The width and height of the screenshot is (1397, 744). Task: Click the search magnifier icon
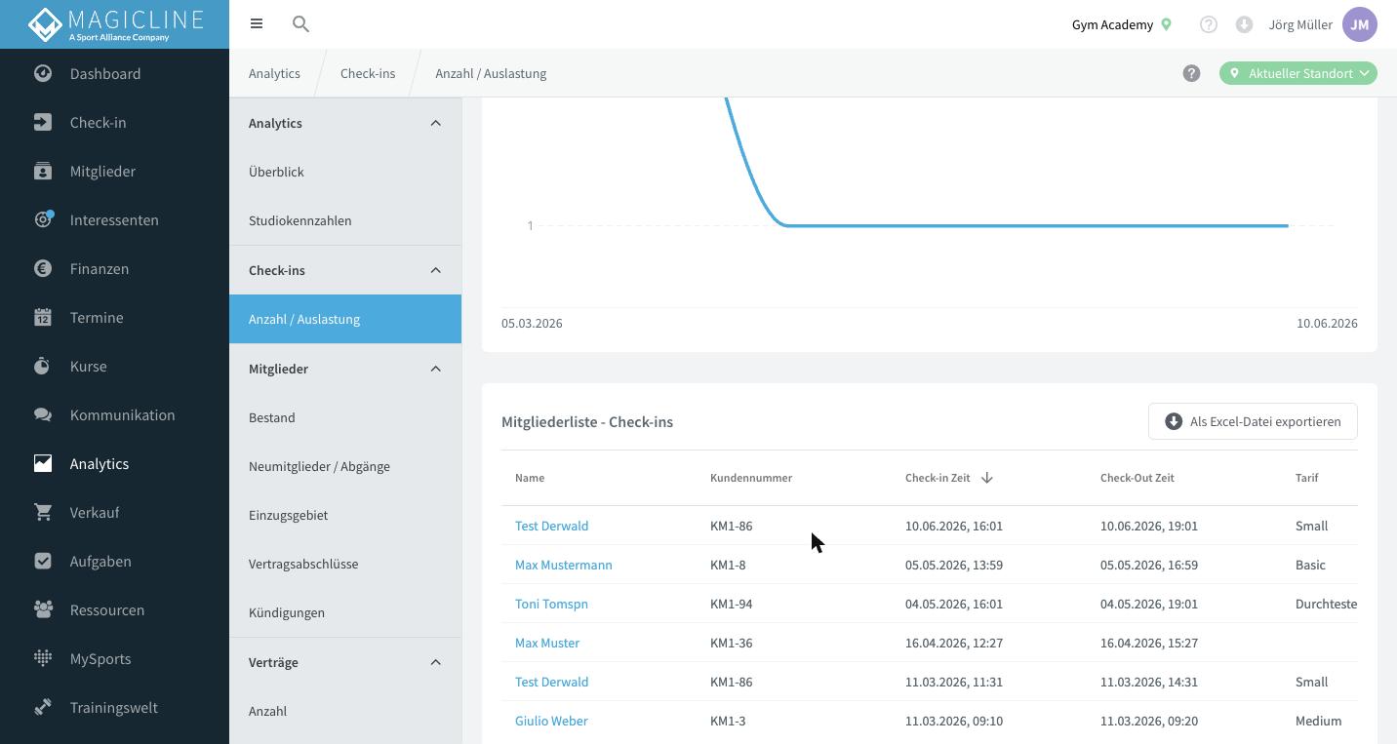point(300,24)
